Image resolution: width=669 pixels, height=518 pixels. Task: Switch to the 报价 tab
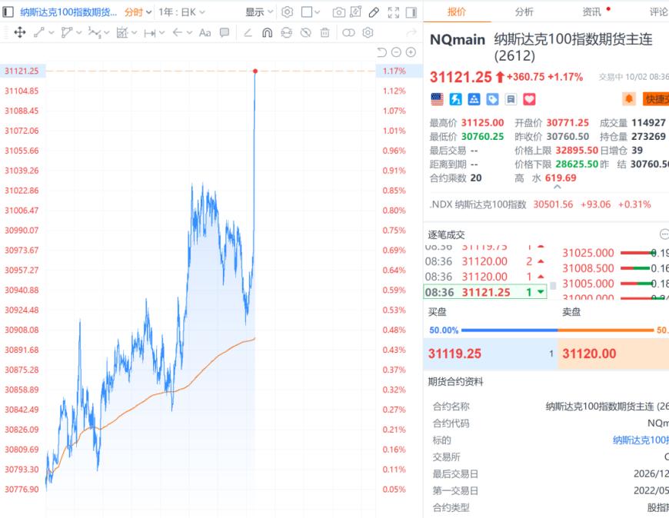point(457,12)
